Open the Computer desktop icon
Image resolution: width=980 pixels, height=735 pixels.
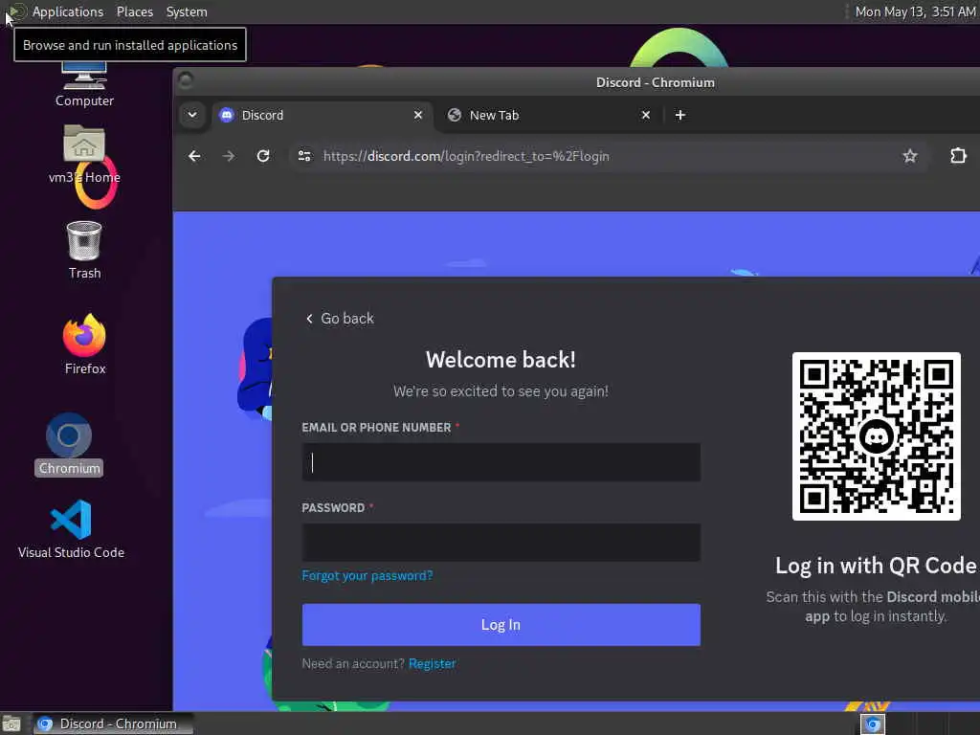coord(84,84)
